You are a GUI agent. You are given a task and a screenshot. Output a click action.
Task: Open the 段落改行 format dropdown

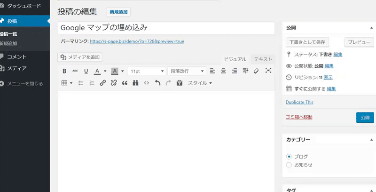coord(187,71)
